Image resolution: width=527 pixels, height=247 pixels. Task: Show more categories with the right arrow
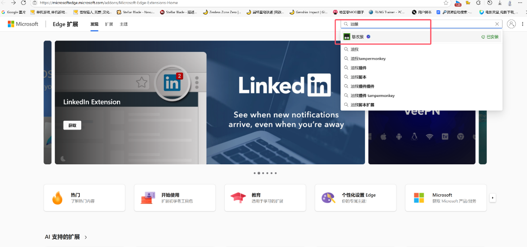coord(493,198)
